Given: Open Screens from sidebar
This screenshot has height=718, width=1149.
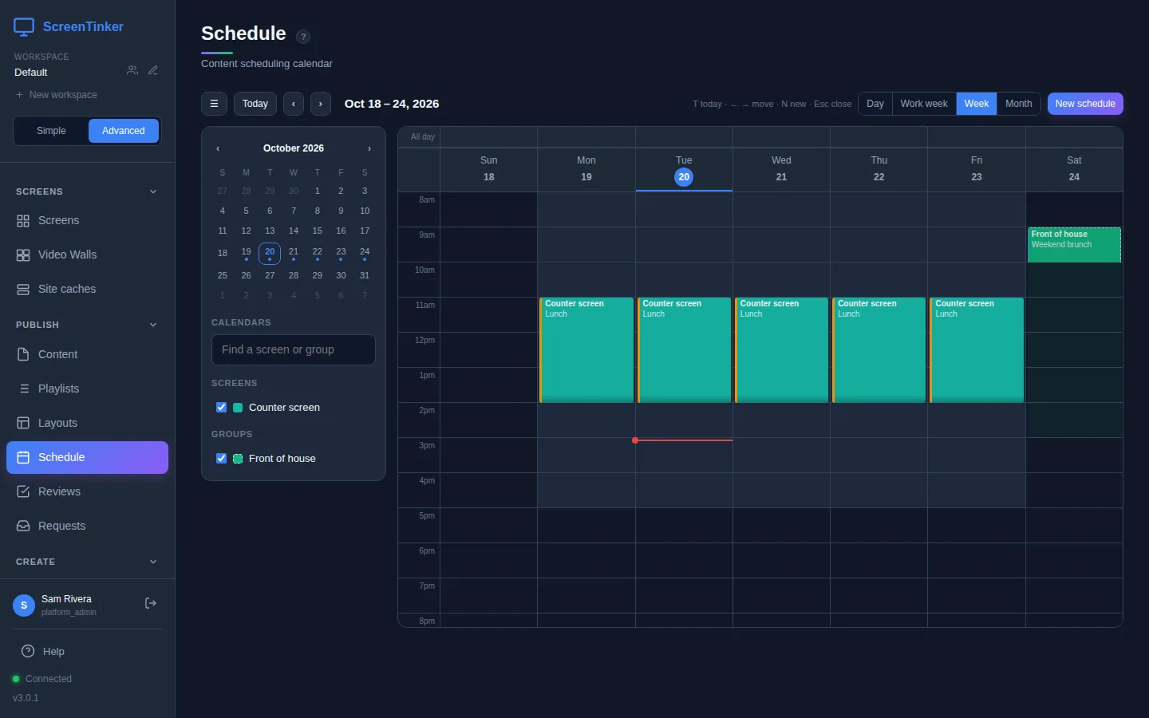Looking at the screenshot, I should (88, 220).
